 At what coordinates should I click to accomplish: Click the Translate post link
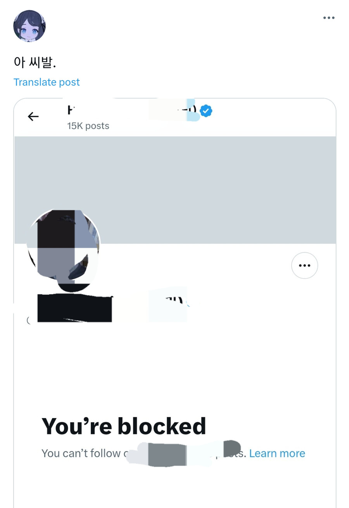47,82
